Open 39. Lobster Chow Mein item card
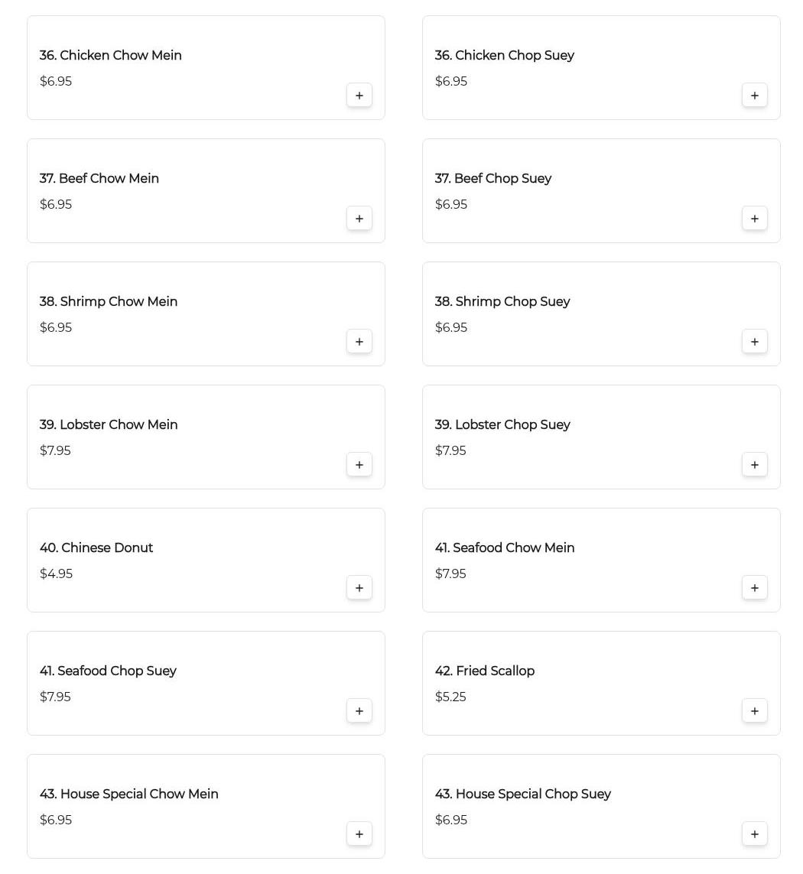The width and height of the screenshot is (803, 874). (x=206, y=437)
